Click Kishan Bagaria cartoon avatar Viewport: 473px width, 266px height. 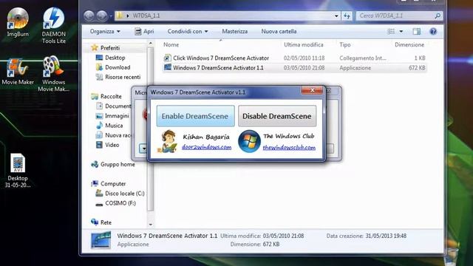168,141
